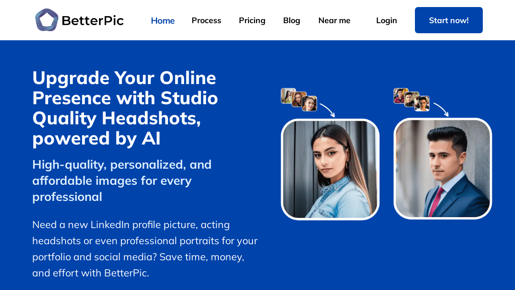The height and width of the screenshot is (290, 515).
Task: Select rightmost small selfie above woman's headshot
Action: coord(310,104)
